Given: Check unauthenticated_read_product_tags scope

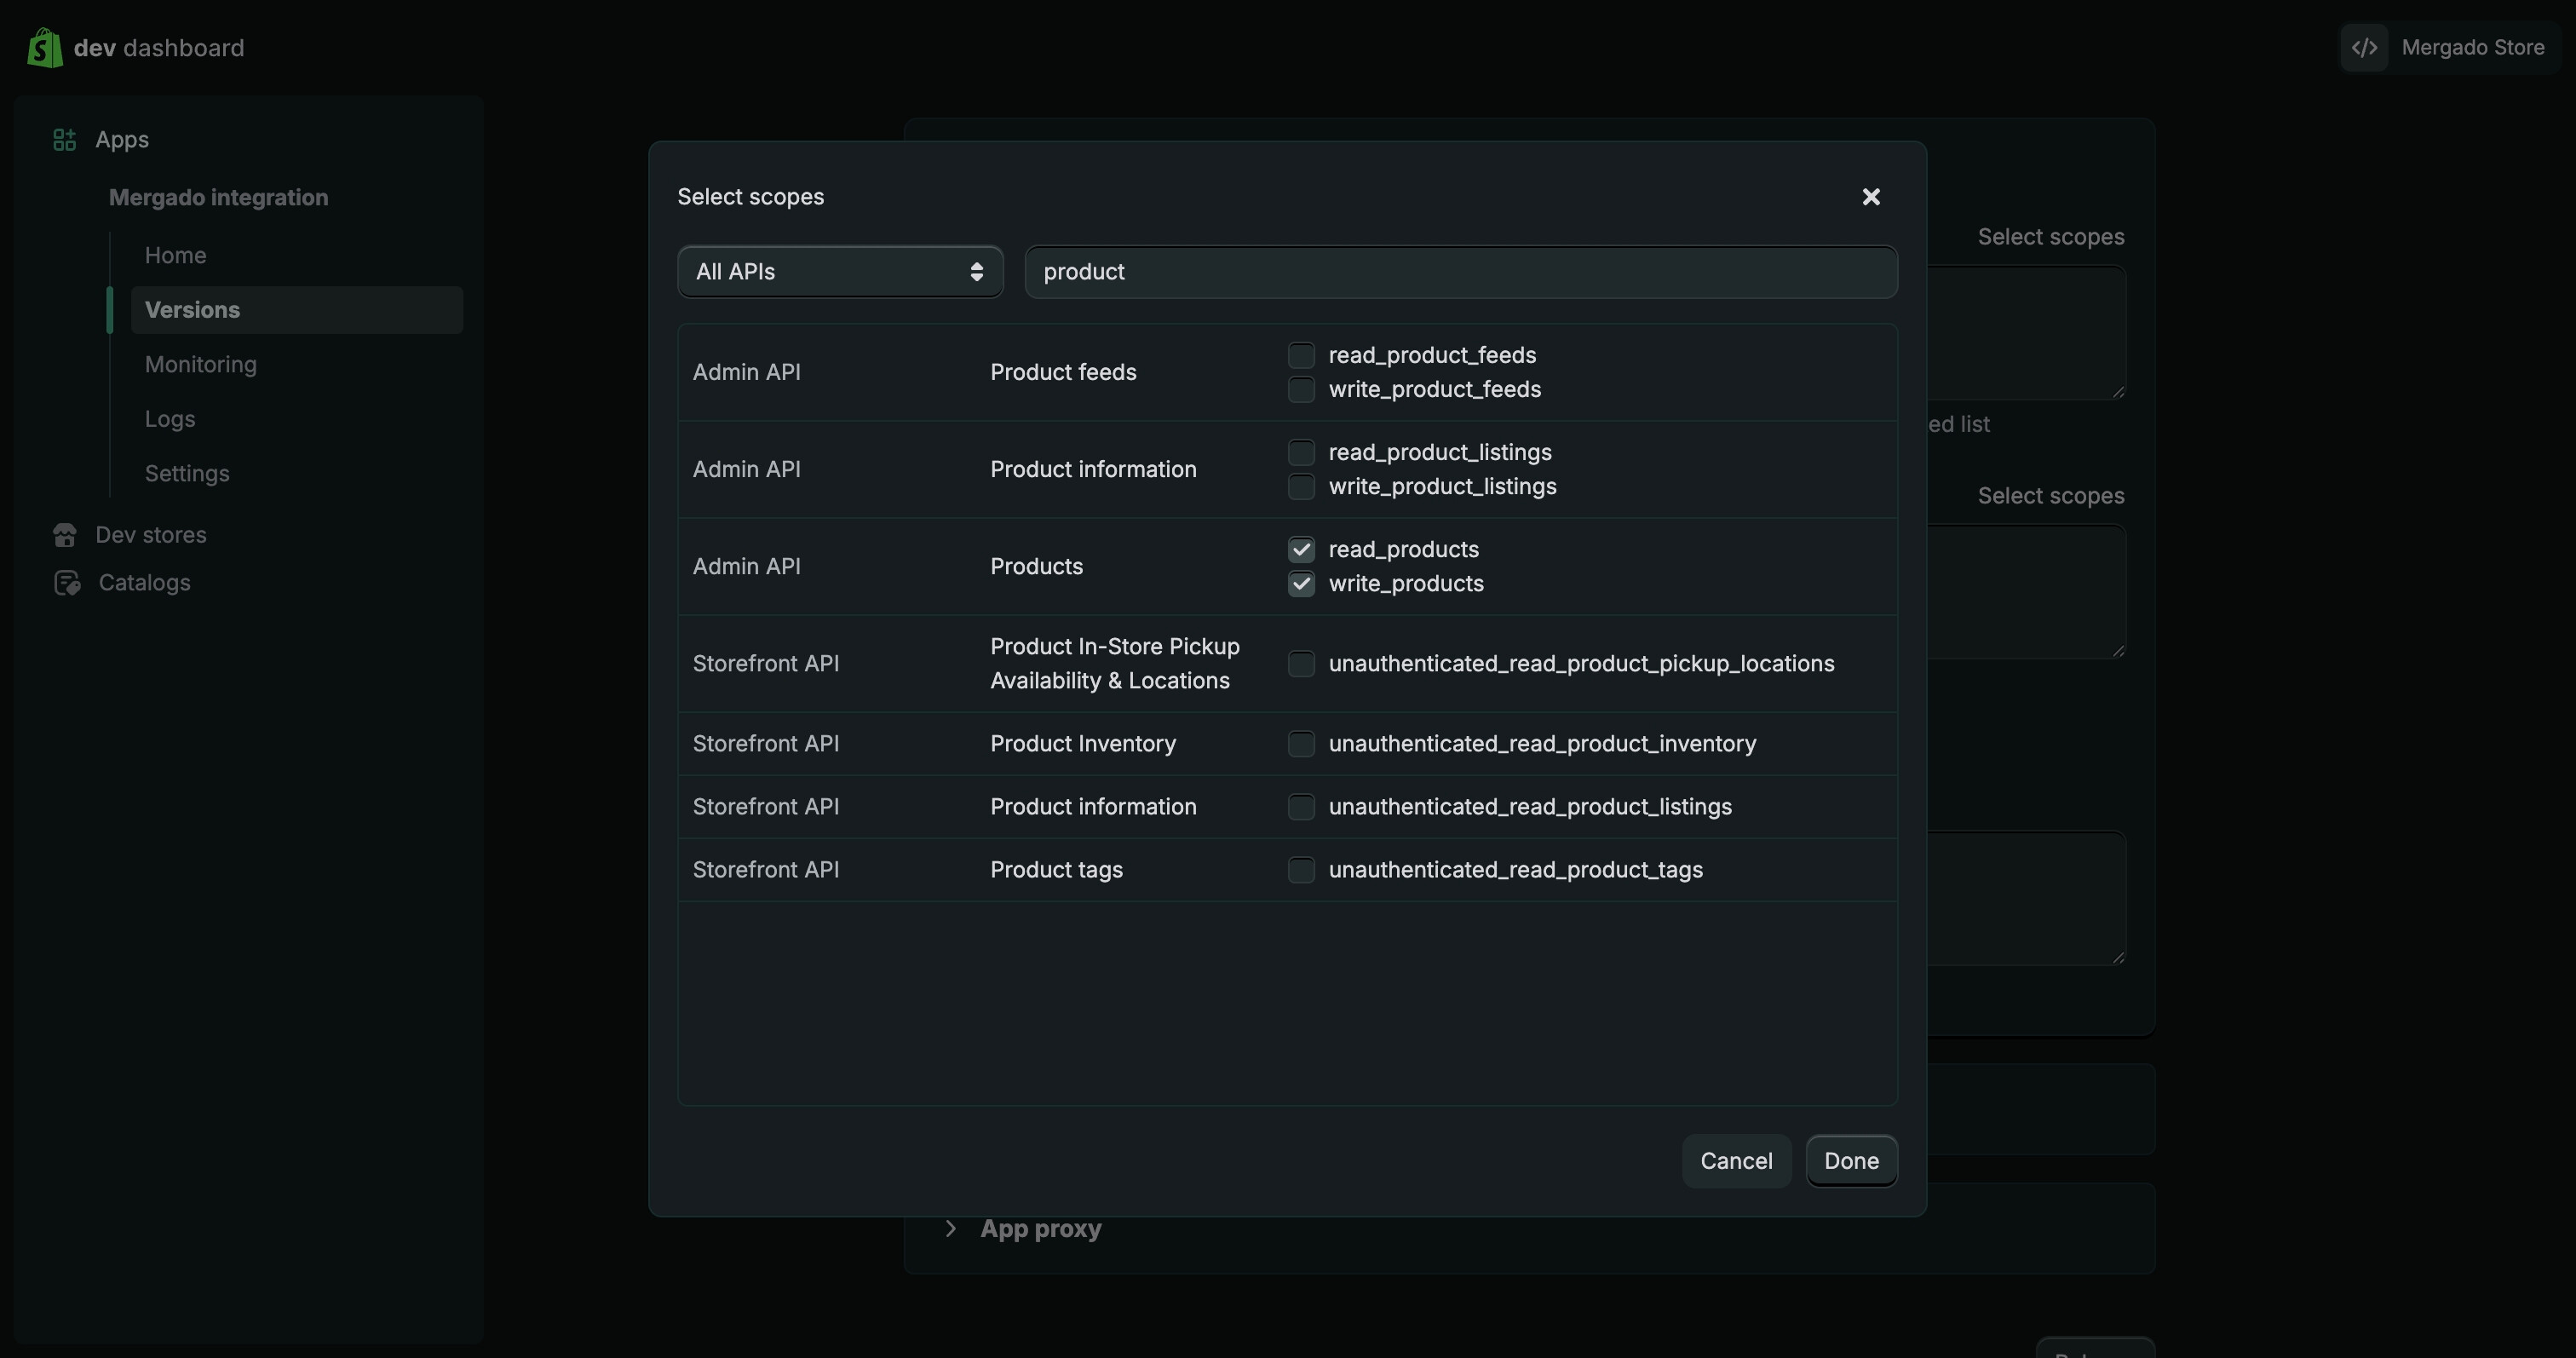Looking at the screenshot, I should [x=1301, y=870].
